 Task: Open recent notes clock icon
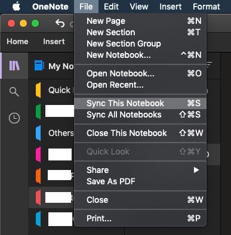coord(14,118)
